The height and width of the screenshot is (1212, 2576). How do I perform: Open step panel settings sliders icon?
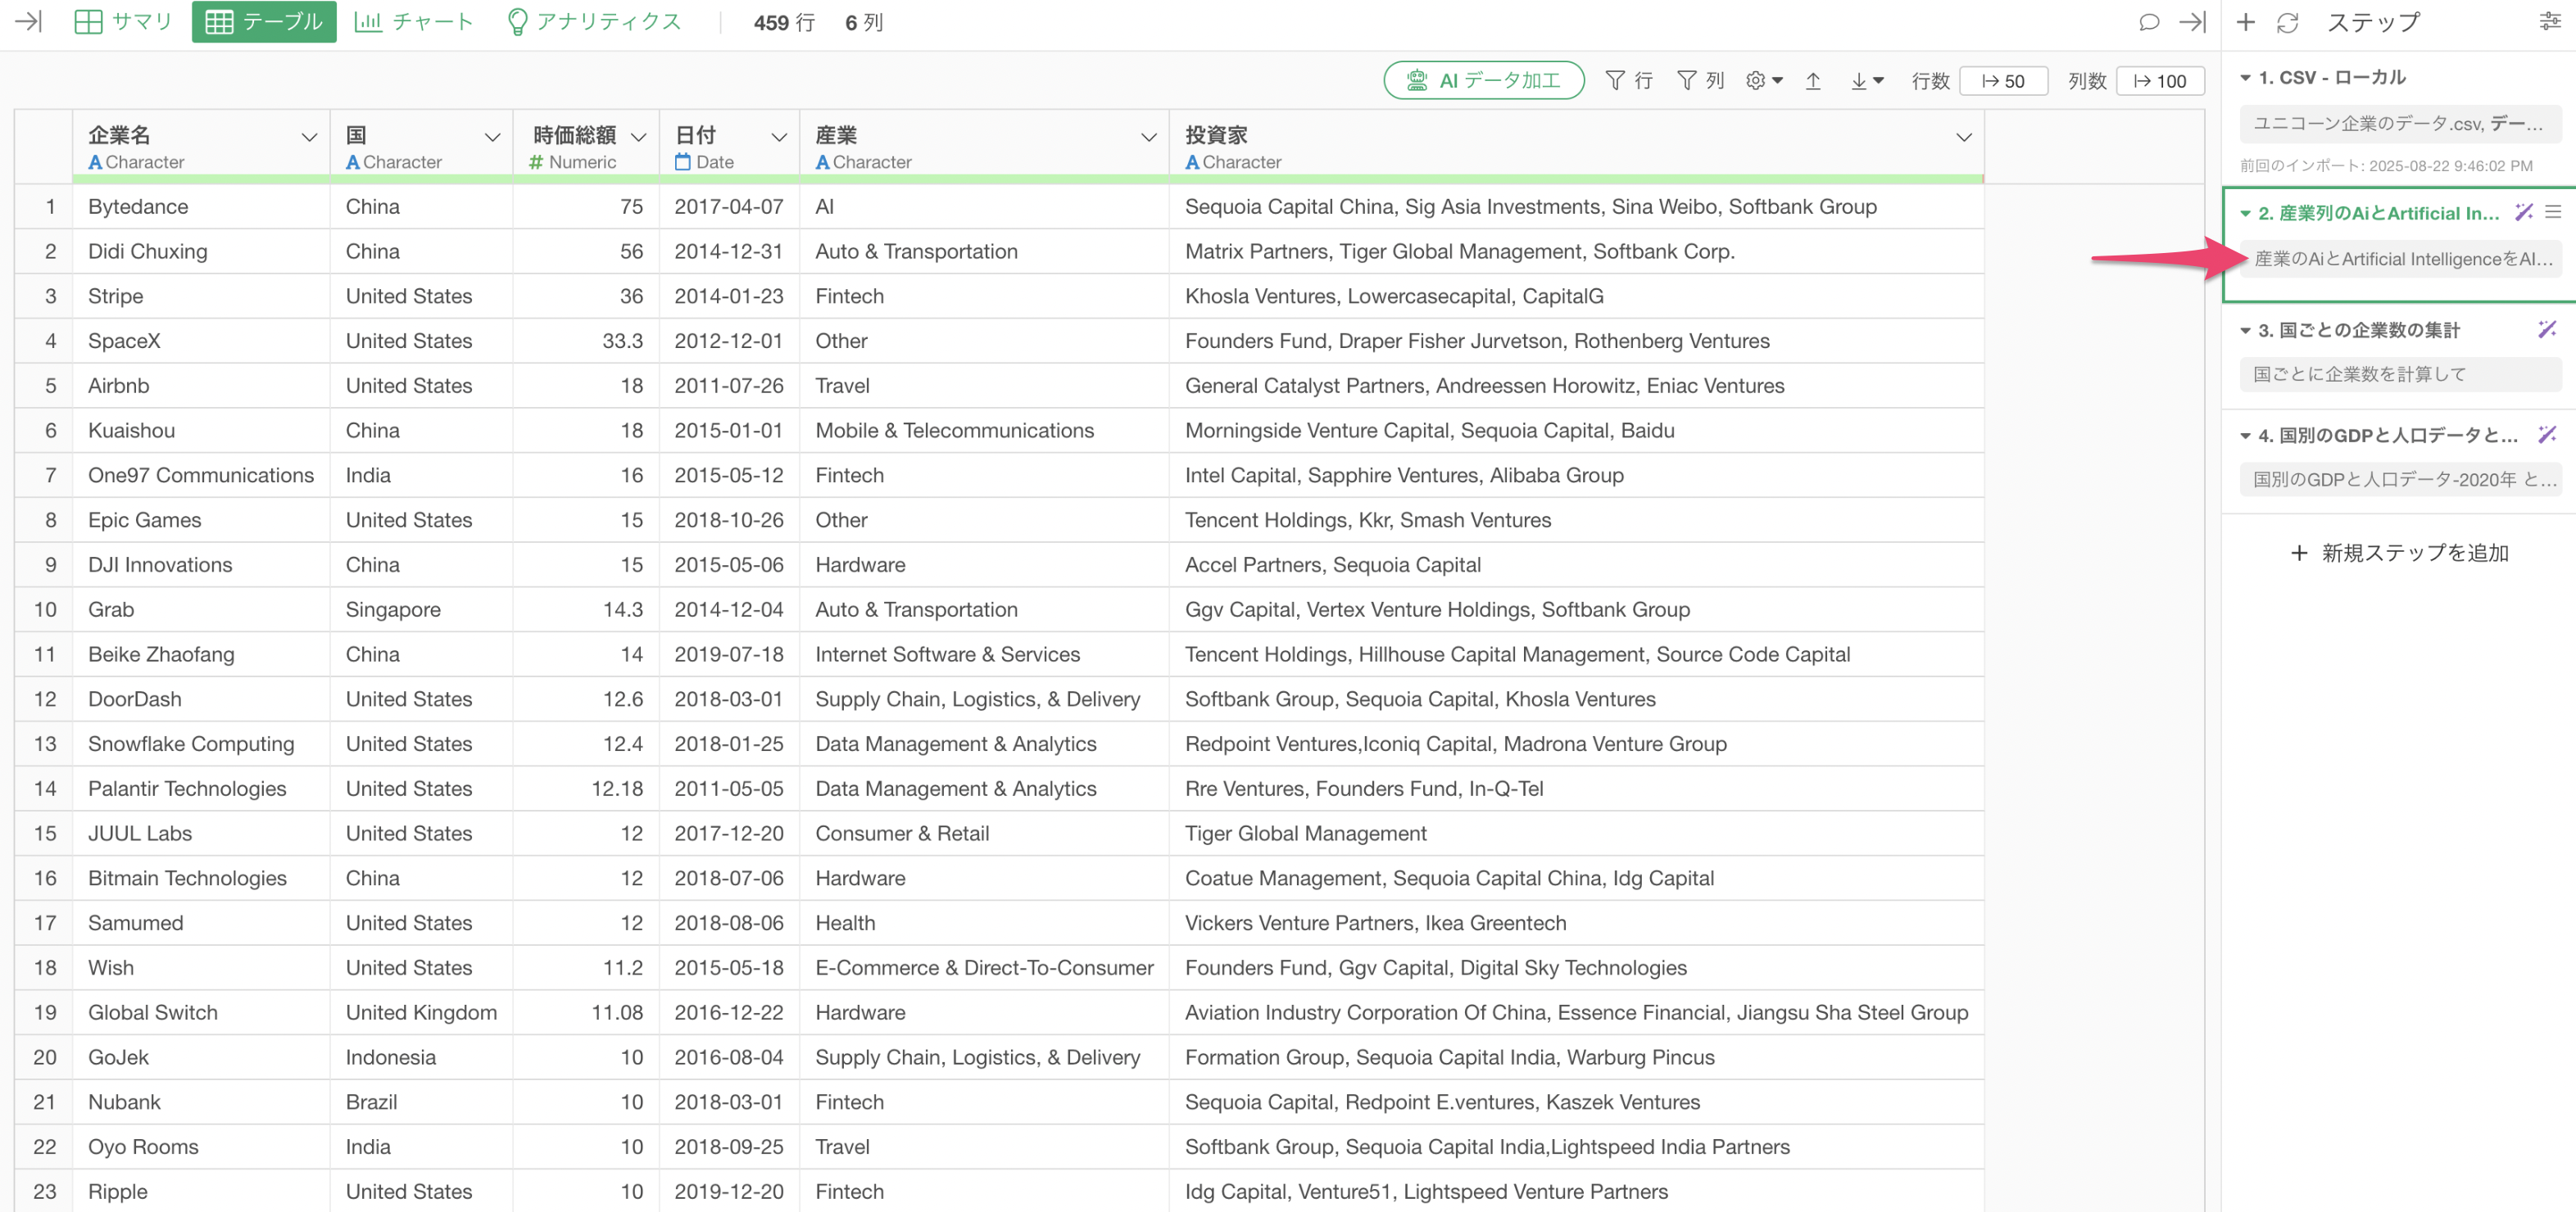tap(2551, 22)
